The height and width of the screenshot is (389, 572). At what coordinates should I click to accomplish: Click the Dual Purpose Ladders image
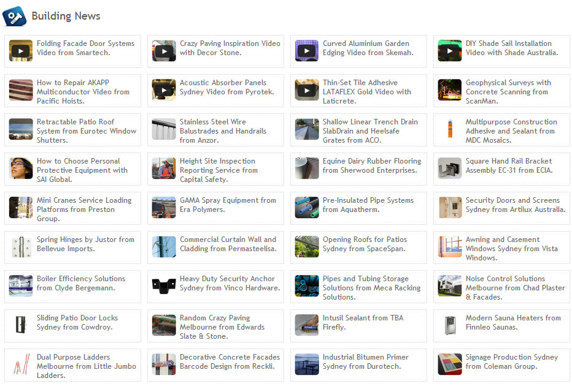coord(21,364)
